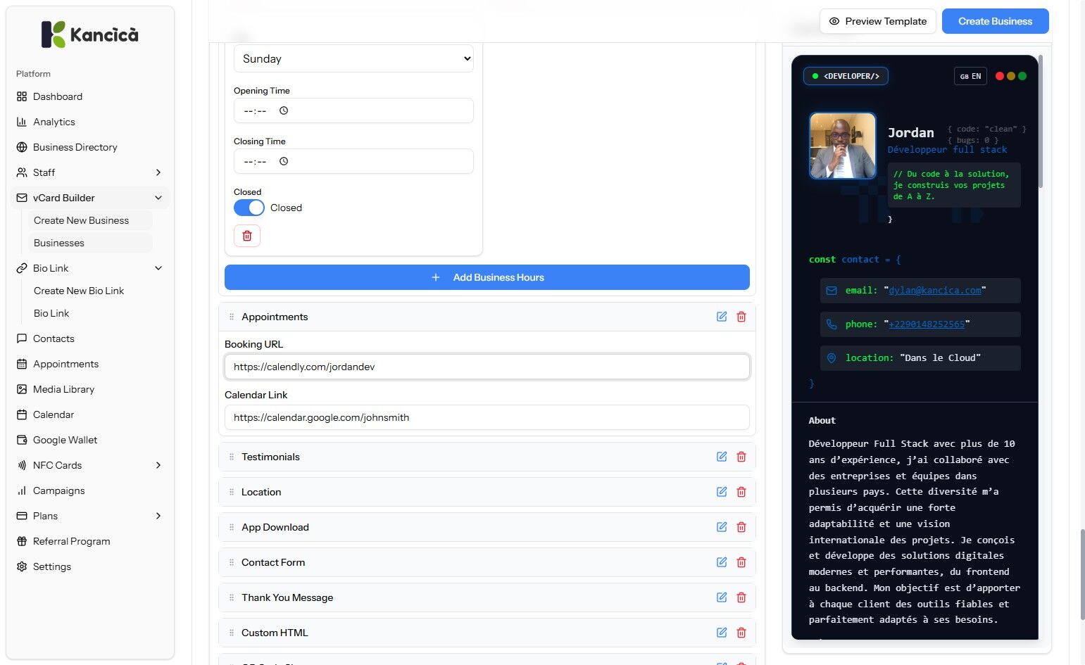Edit the Appointments section
The image size is (1085, 665).
(x=722, y=317)
